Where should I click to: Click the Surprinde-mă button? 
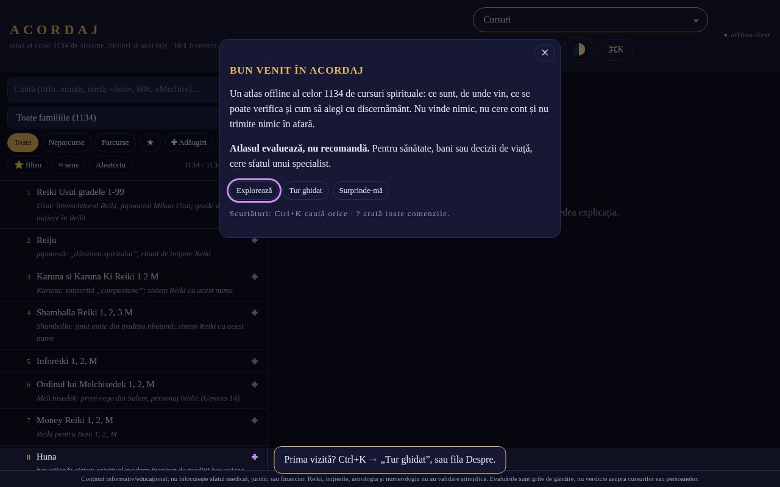[x=361, y=191]
